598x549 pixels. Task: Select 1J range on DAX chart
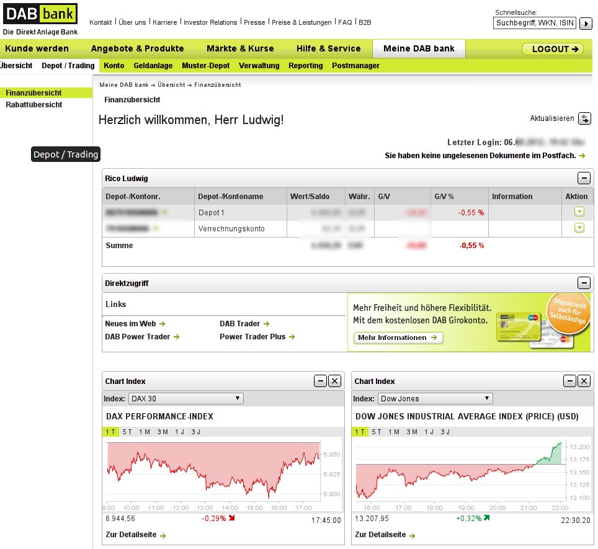180,432
